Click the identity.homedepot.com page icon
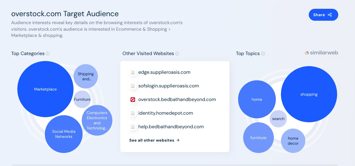355x166 pixels. (133, 113)
